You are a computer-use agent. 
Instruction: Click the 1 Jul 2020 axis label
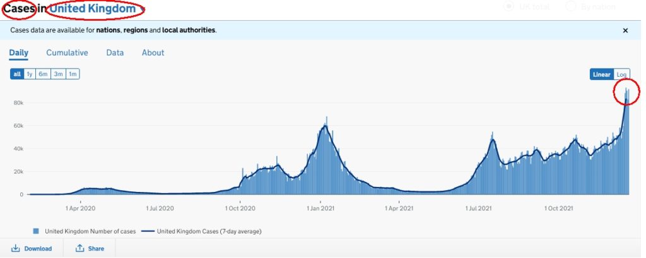point(161,208)
